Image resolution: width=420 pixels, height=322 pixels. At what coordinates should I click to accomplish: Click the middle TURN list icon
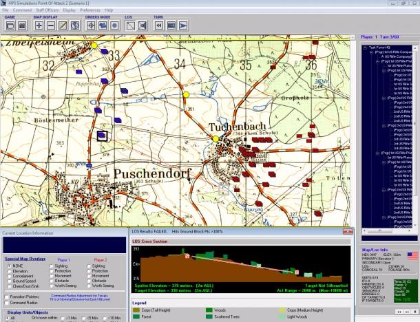tap(171, 25)
